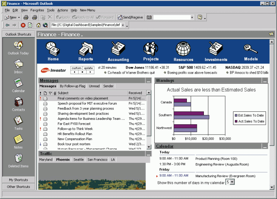Viewport: 277px width, 199px height.
Task: Open the Address Book icon
Action: pyautogui.click(x=149, y=17)
